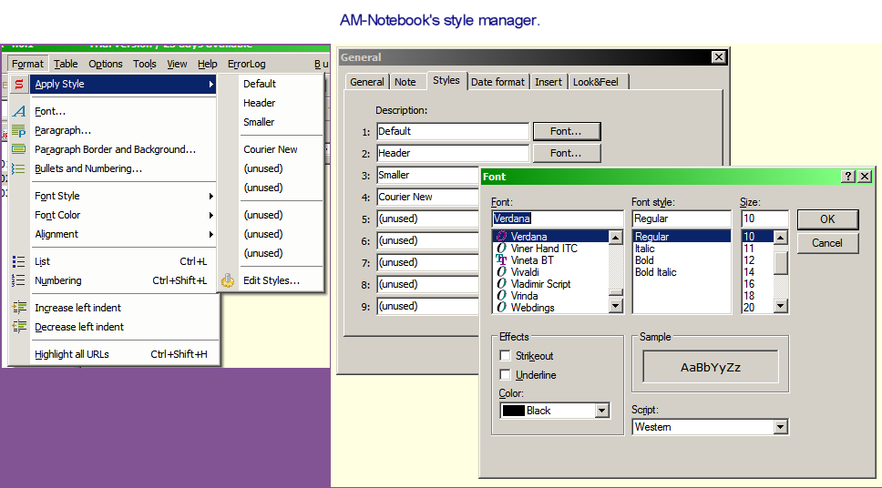Click Font... button for the Header style
The image size is (882, 488).
tap(566, 153)
